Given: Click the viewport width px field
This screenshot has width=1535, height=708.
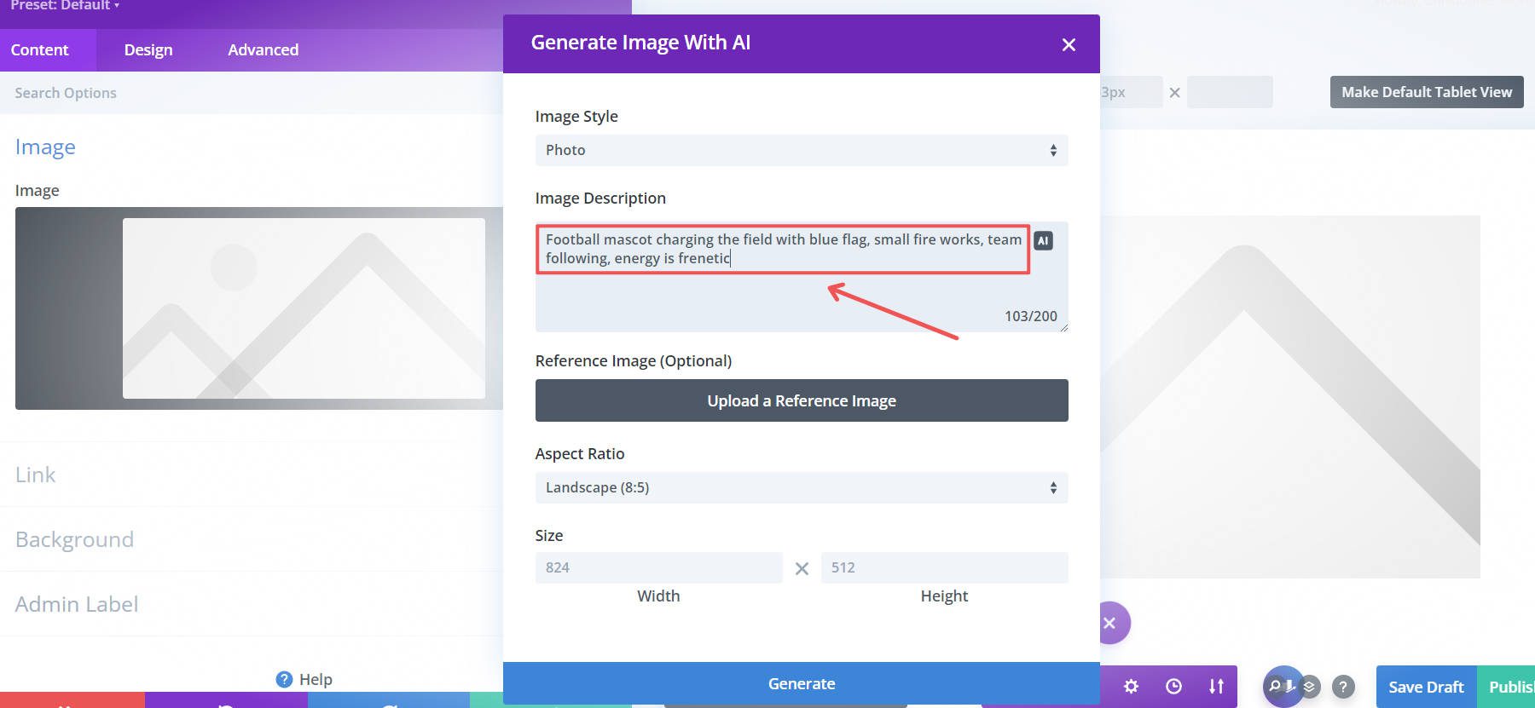Looking at the screenshot, I should click(x=1131, y=92).
